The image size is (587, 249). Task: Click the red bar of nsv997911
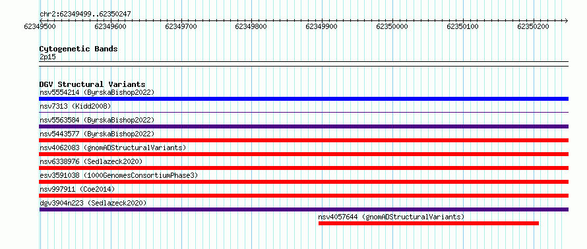click(304, 196)
